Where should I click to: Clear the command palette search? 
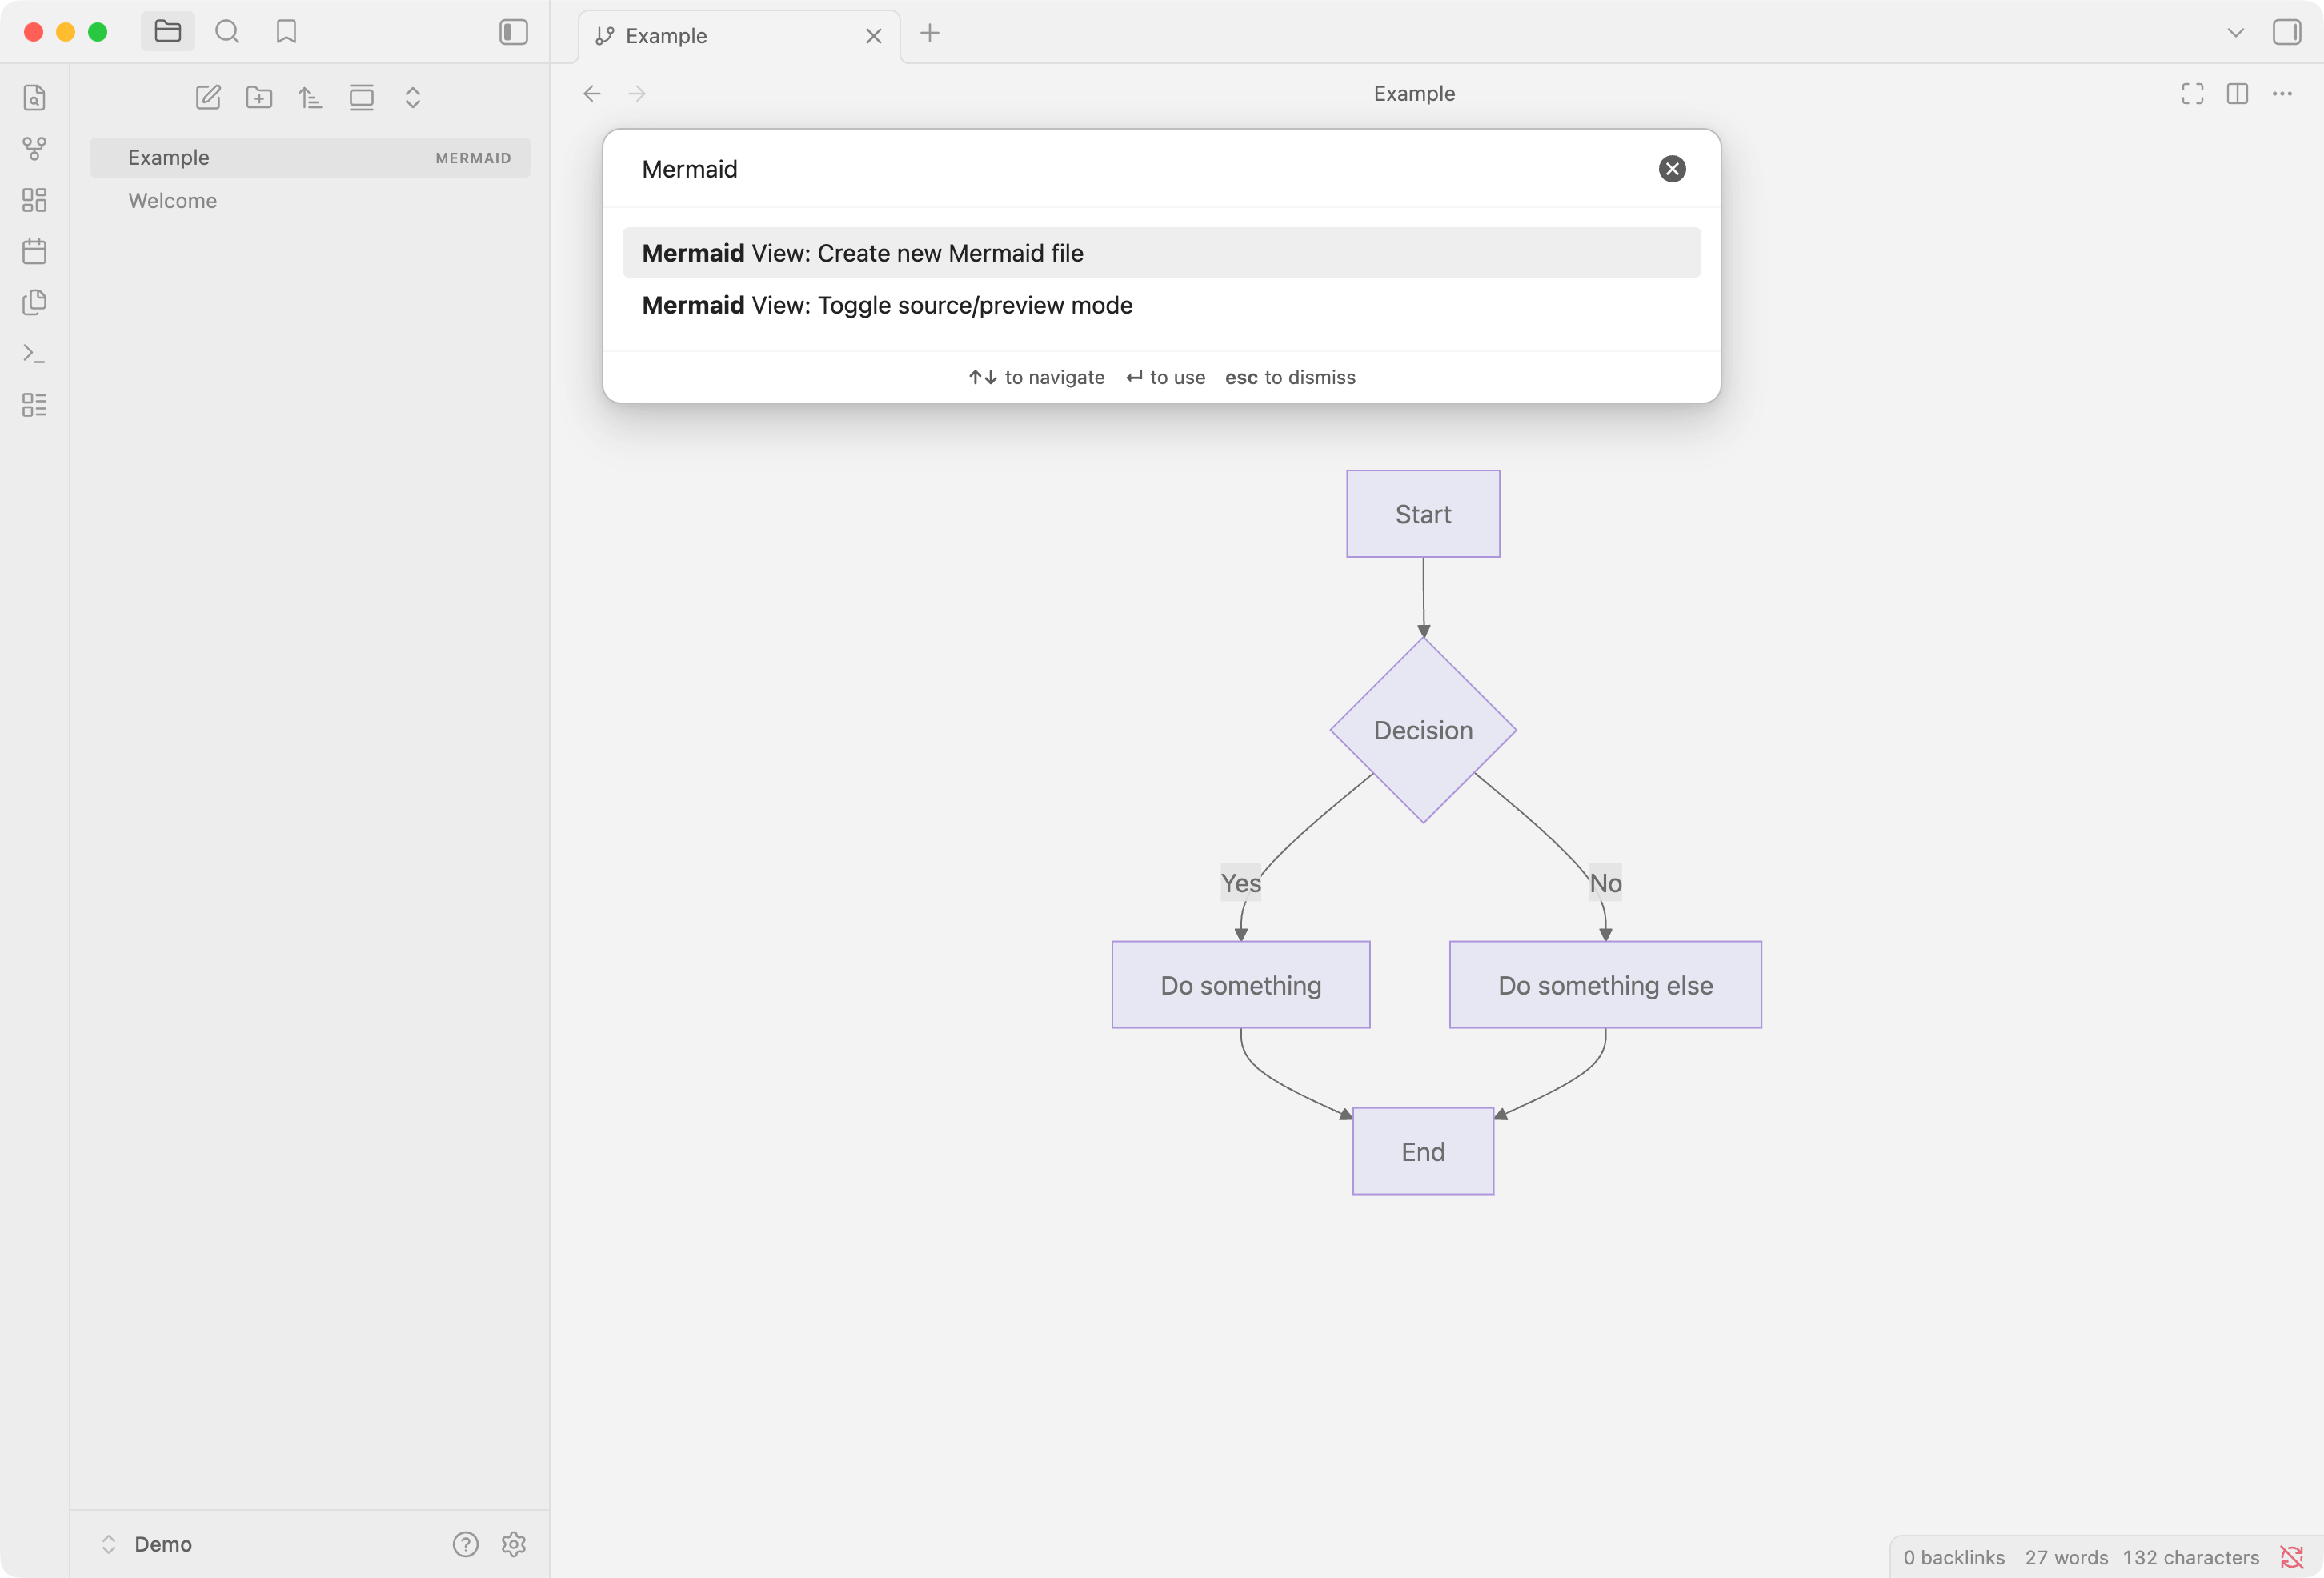pos(1671,169)
